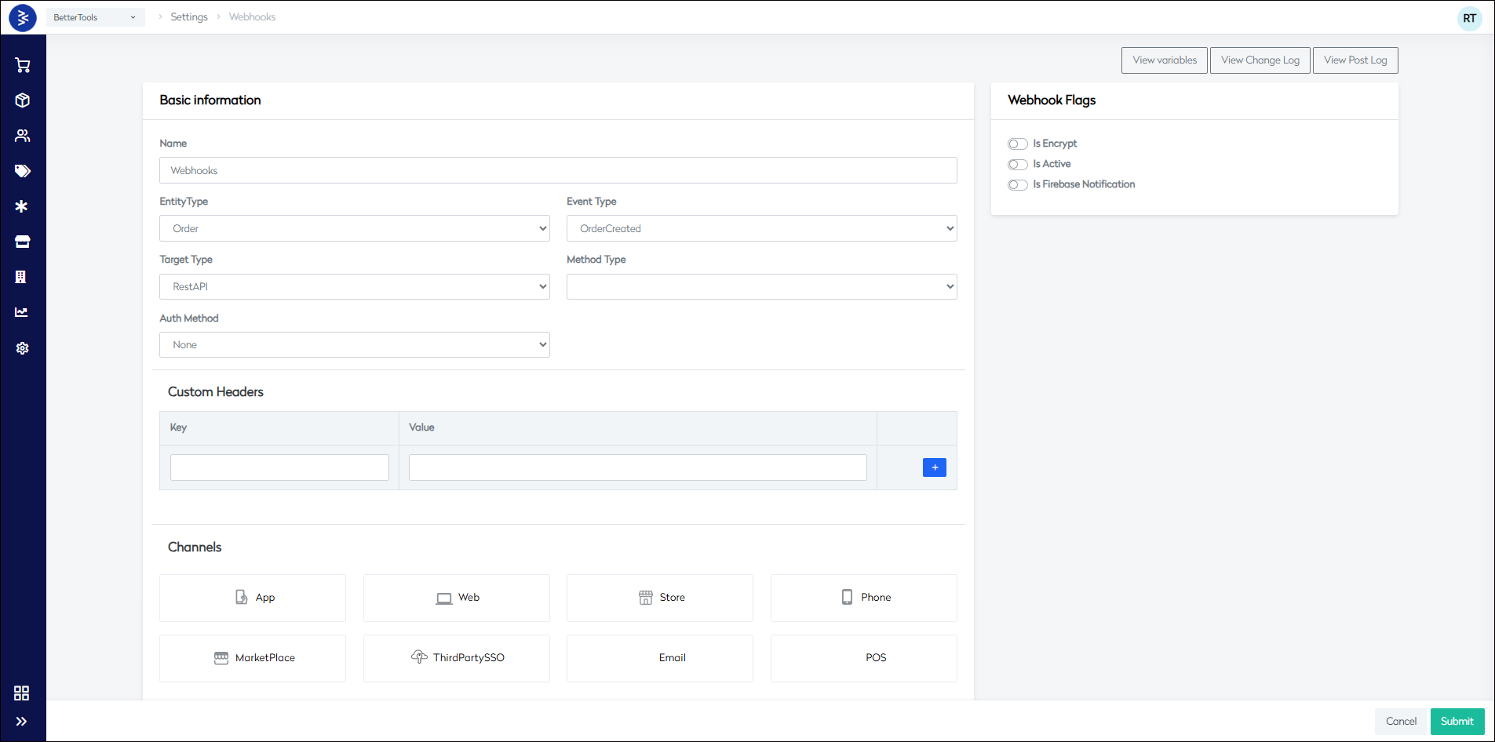Image resolution: width=1495 pixels, height=742 pixels.
Task: Open the BetterTools workspace selector
Action: [95, 16]
